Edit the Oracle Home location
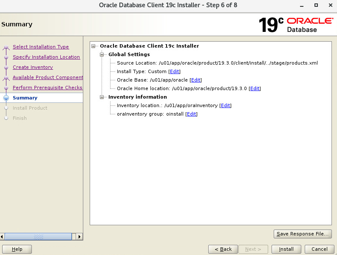The height and width of the screenshot is (255, 337). click(x=255, y=88)
